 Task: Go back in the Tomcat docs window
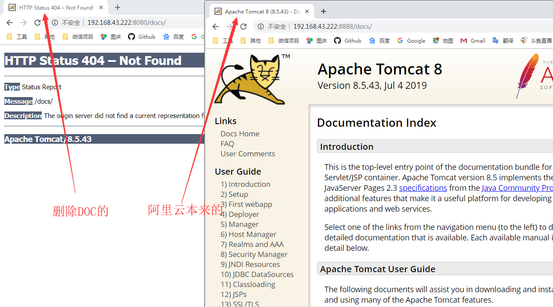coord(216,27)
